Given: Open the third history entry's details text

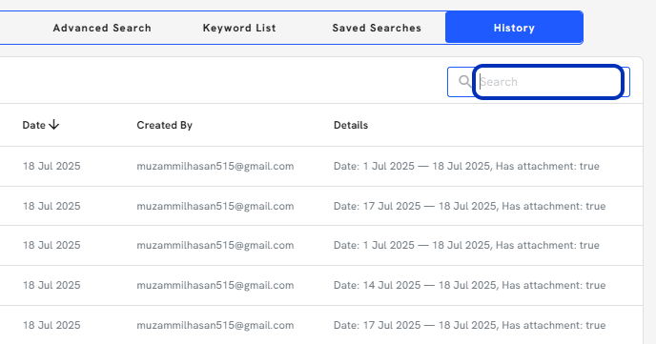Looking at the screenshot, I should point(466,245).
